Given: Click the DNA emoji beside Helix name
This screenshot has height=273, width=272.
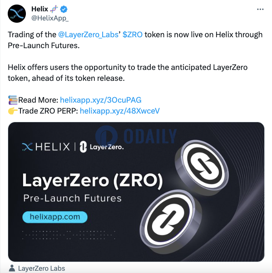Looking at the screenshot, I should pyautogui.click(x=54, y=9).
